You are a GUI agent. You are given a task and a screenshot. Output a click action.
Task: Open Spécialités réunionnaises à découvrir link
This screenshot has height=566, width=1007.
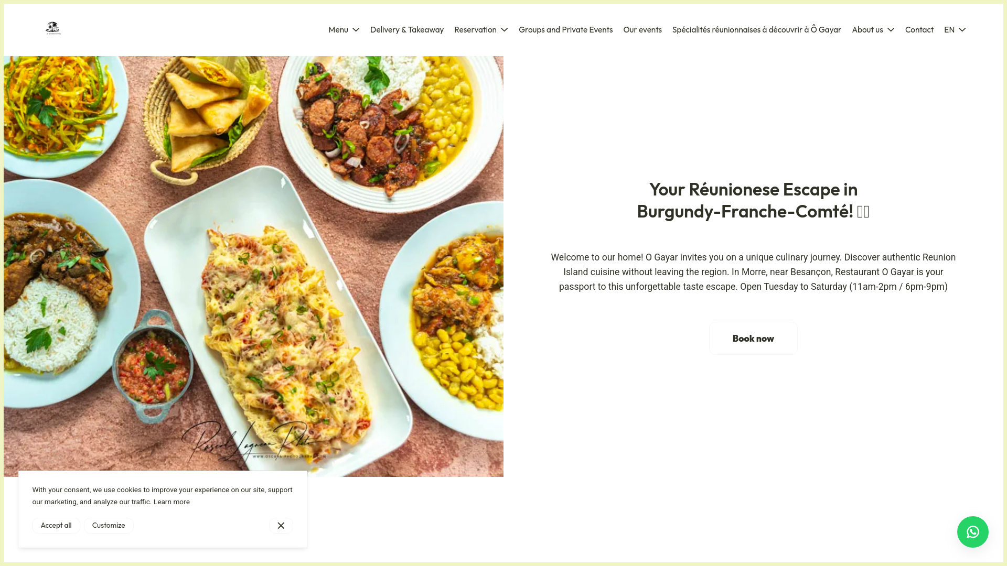[x=757, y=30]
